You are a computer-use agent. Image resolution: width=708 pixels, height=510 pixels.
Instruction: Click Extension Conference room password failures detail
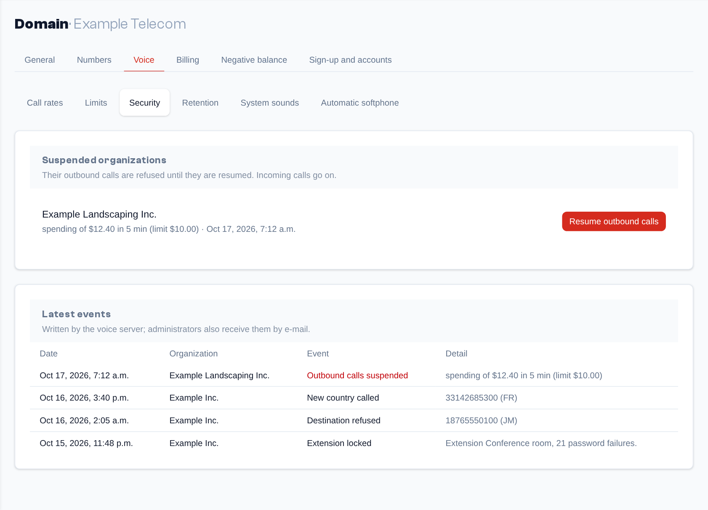541,443
